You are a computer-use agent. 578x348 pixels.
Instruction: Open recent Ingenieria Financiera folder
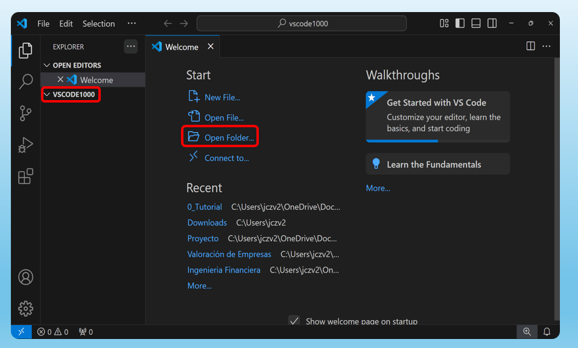[x=224, y=270]
